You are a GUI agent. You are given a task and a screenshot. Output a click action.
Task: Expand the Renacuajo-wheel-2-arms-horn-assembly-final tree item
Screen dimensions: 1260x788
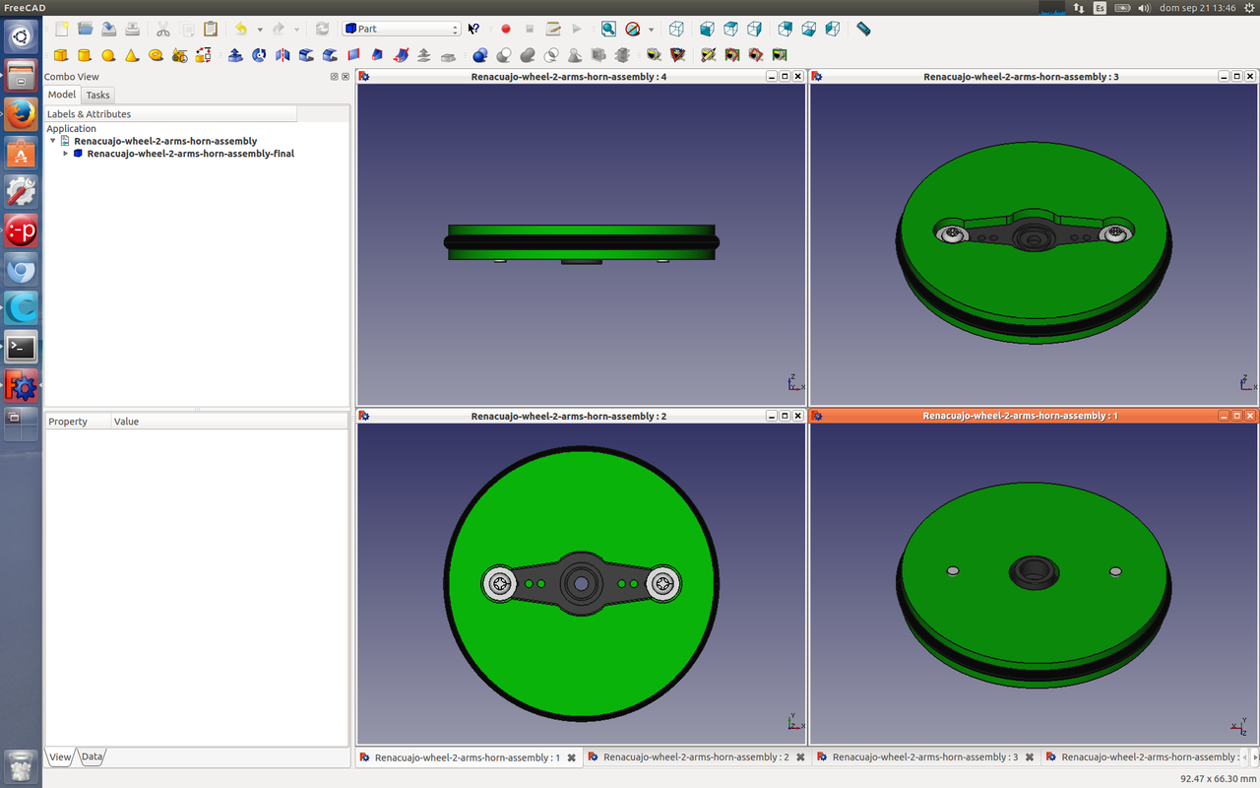pyautogui.click(x=66, y=154)
